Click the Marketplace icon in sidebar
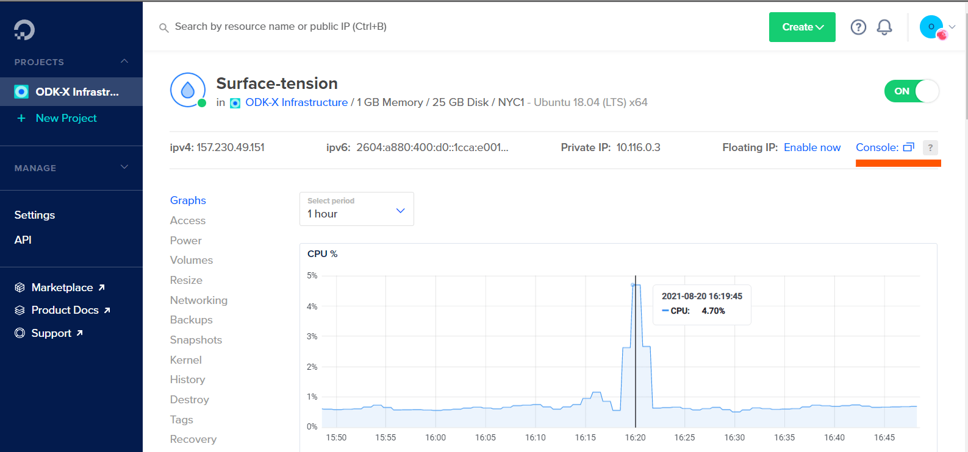This screenshot has width=968, height=452. [20, 288]
